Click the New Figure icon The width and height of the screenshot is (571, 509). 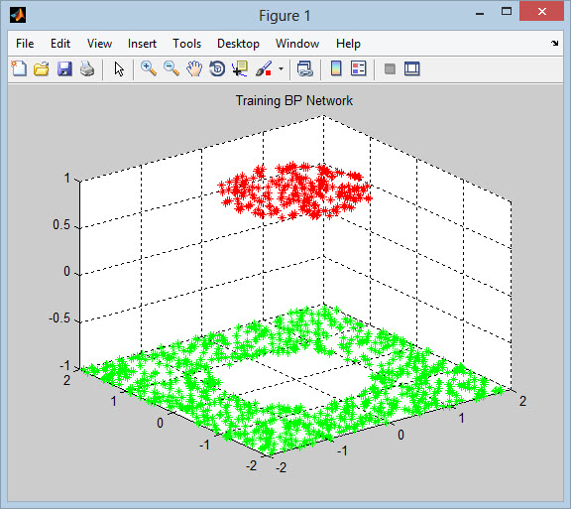click(19, 68)
